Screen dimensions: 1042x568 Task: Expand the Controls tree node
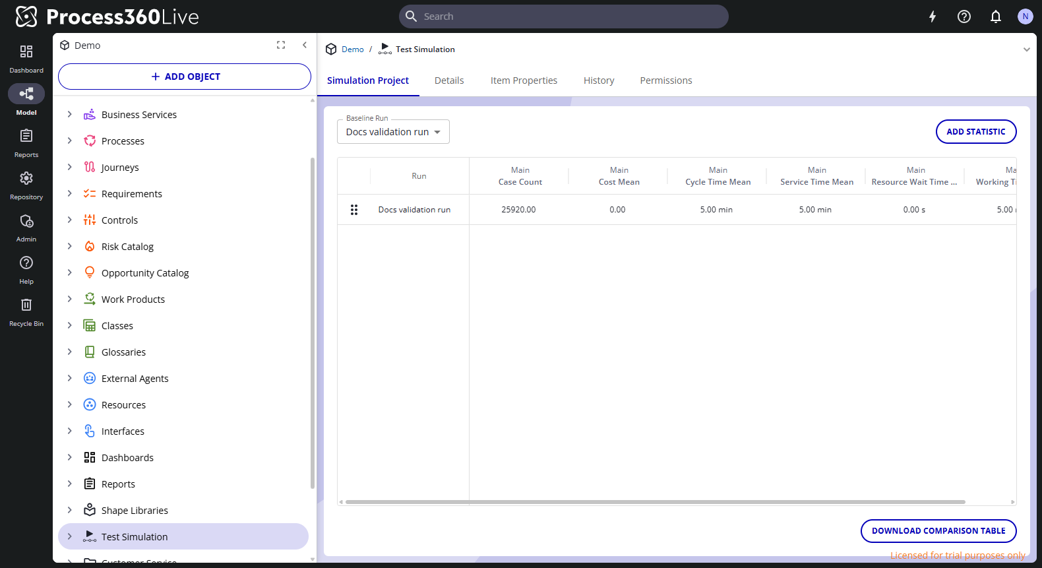[69, 220]
